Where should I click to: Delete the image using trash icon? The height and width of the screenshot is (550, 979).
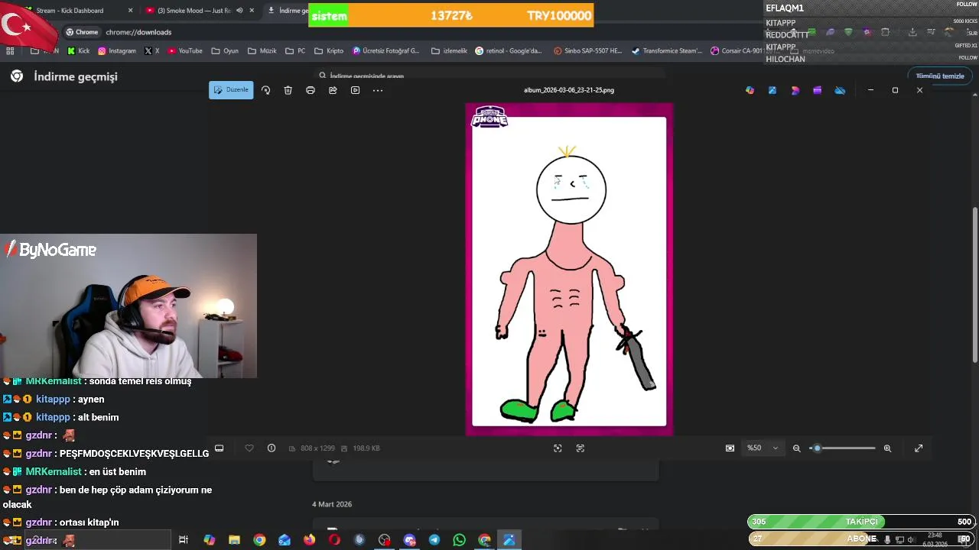[288, 90]
